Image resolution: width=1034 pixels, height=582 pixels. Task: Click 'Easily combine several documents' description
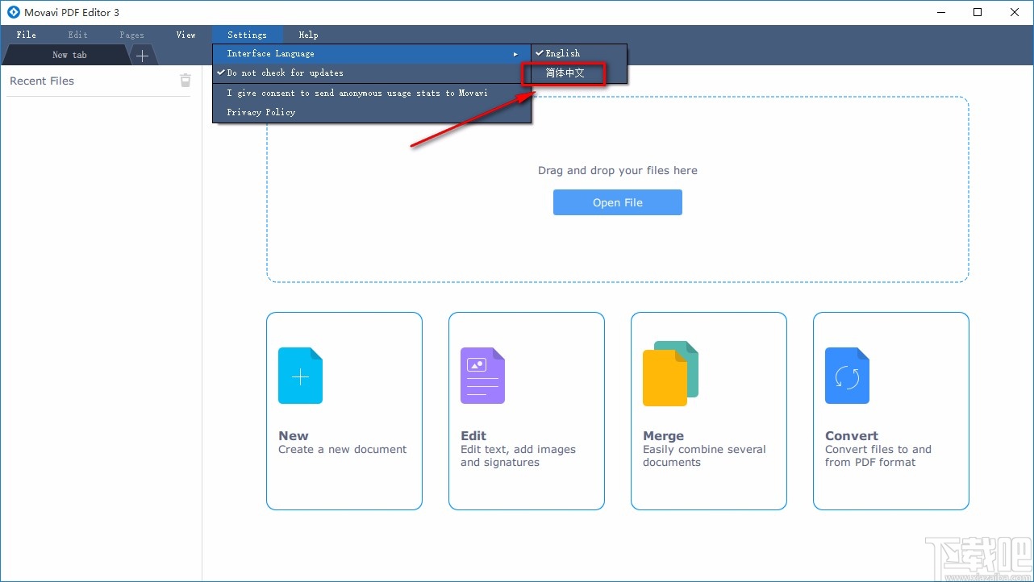[x=704, y=455]
